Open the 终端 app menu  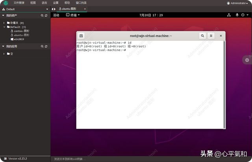pyautogui.click(x=73, y=15)
